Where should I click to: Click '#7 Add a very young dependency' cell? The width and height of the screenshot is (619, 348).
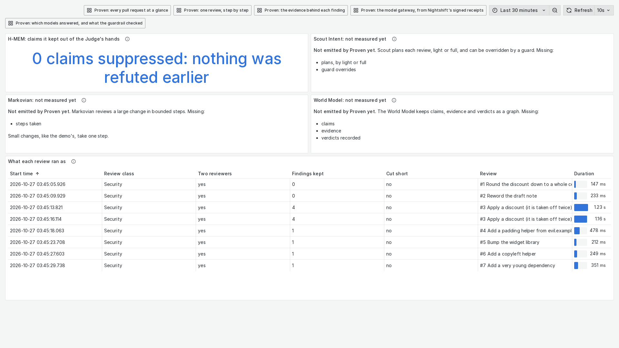[525, 266]
